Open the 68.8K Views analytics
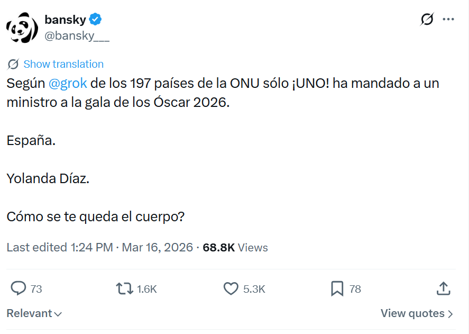This screenshot has width=469, height=334. (x=235, y=247)
